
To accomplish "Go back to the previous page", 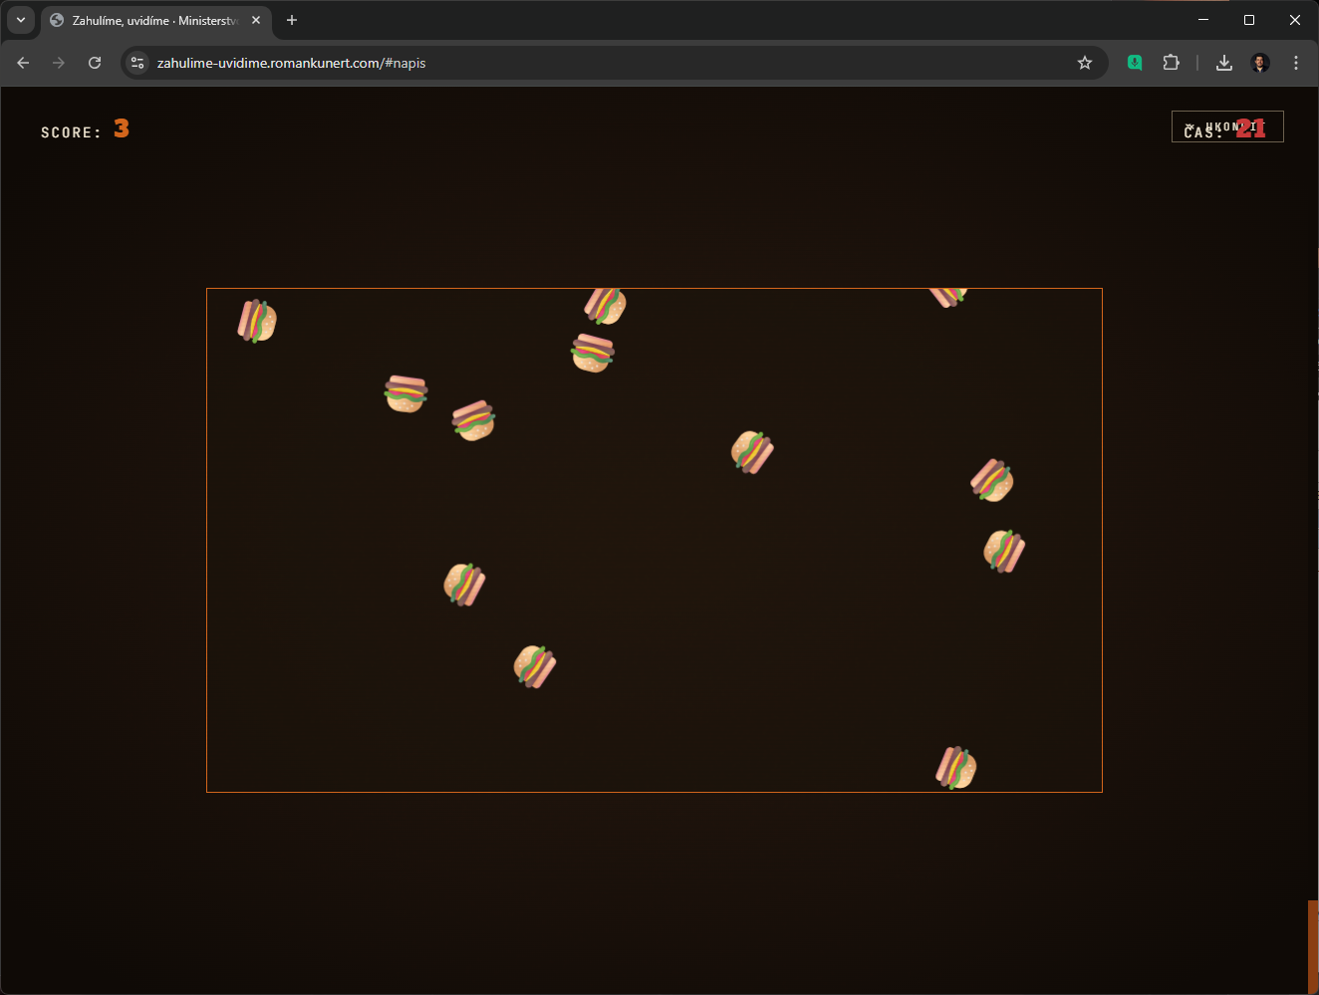I will coord(23,63).
